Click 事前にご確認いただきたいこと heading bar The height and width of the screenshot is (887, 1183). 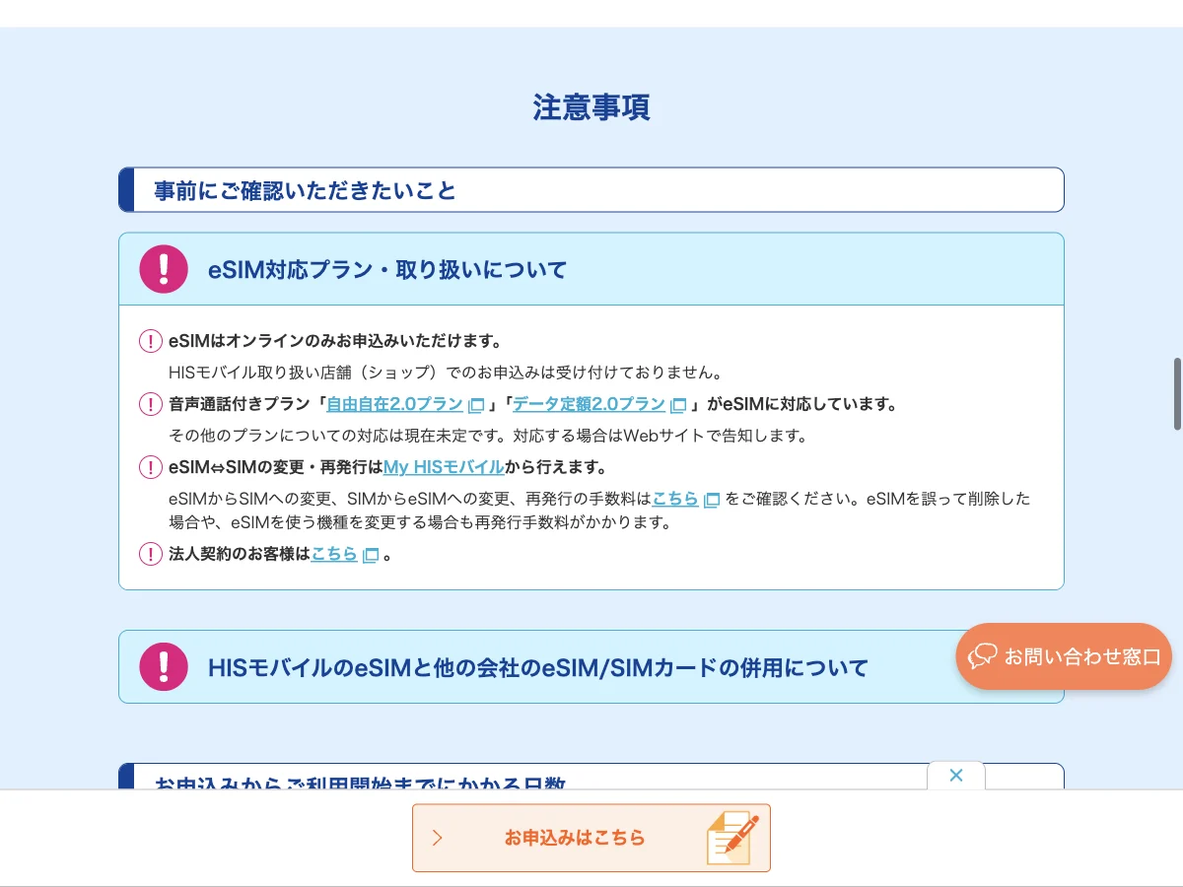pos(591,189)
